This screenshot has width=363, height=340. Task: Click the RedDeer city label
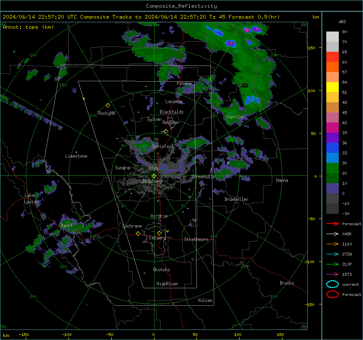pos(171,122)
